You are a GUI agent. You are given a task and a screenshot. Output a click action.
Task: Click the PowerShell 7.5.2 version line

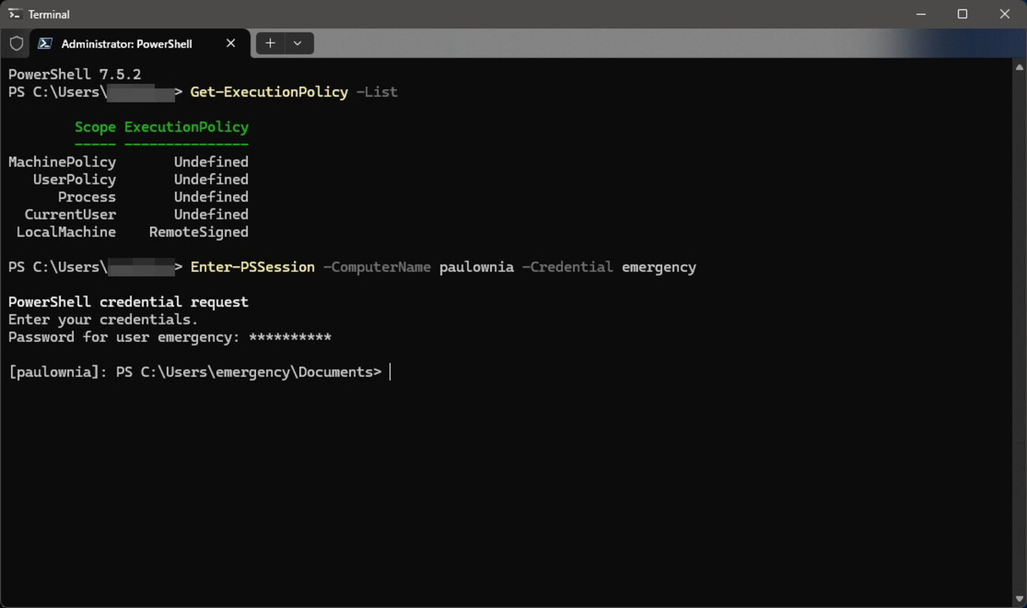click(74, 74)
